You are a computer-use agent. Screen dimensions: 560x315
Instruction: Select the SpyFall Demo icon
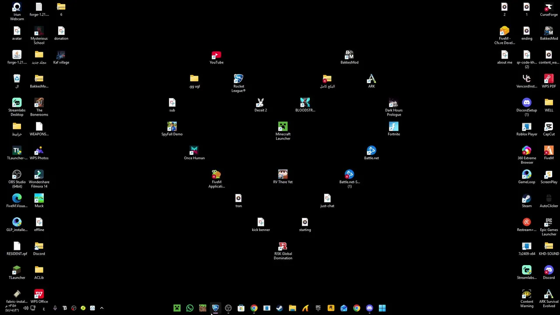[172, 129]
